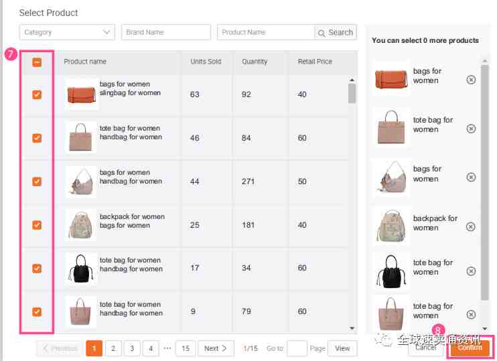Remove last pink tote bag from selection

coord(471,314)
